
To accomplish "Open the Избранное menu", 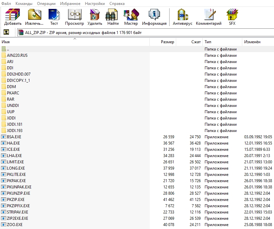I will (x=70, y=4).
